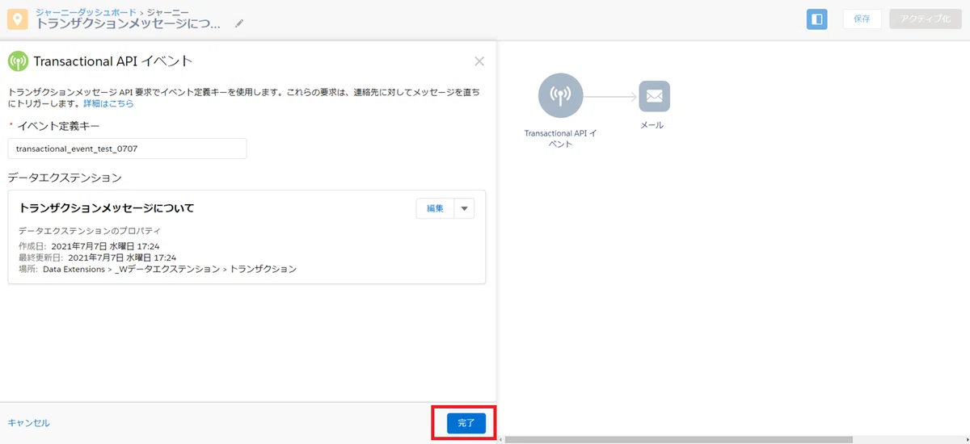970x444 pixels.
Task: Click the 場所 Data Extensions path text
Action: pyautogui.click(x=158, y=269)
